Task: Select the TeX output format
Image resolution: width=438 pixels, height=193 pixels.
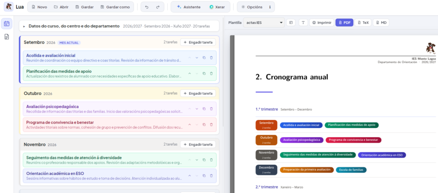Action: pyautogui.click(x=363, y=23)
